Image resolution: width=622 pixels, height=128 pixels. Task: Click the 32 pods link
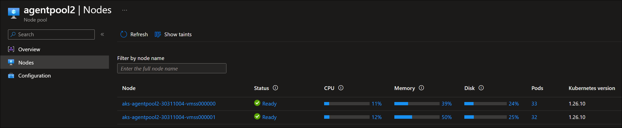534,117
